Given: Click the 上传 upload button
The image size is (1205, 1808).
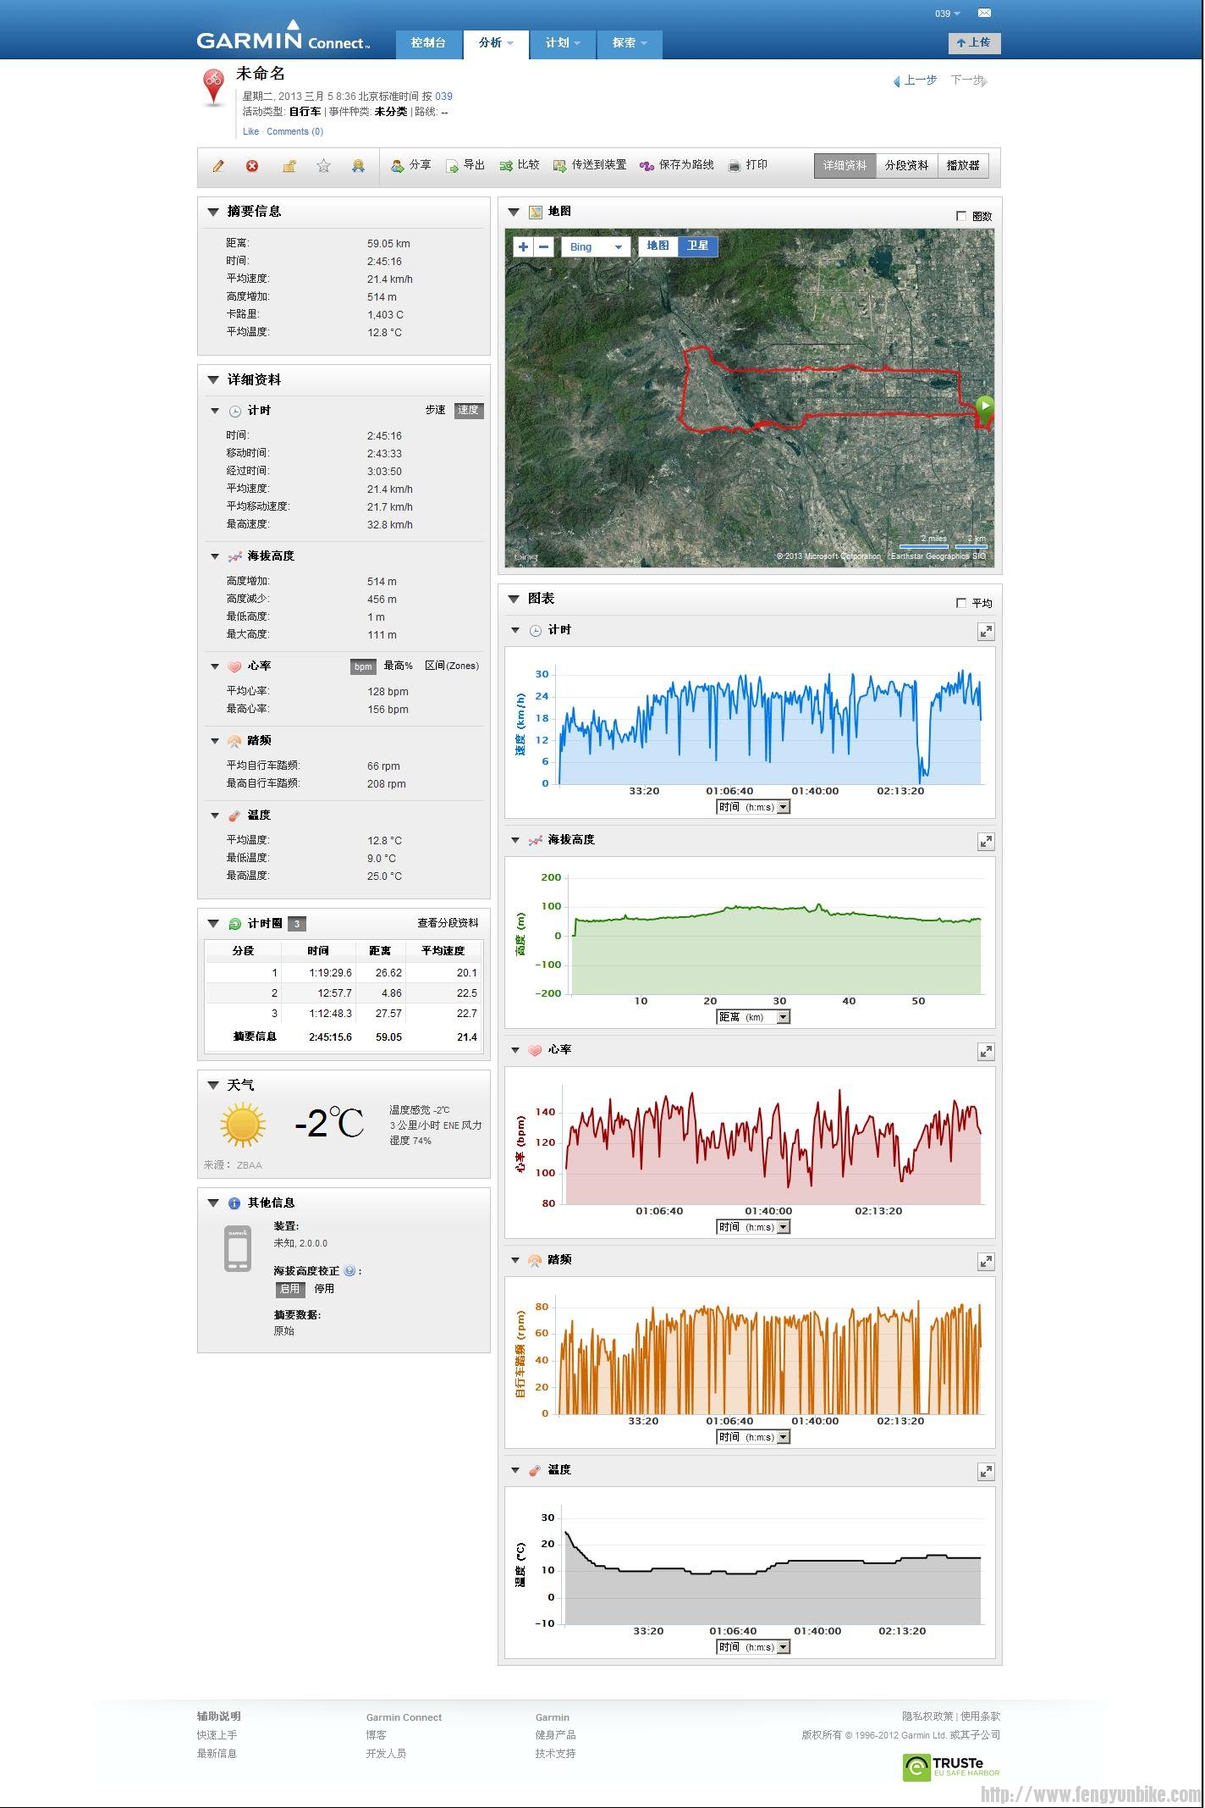Looking at the screenshot, I should [x=974, y=42].
